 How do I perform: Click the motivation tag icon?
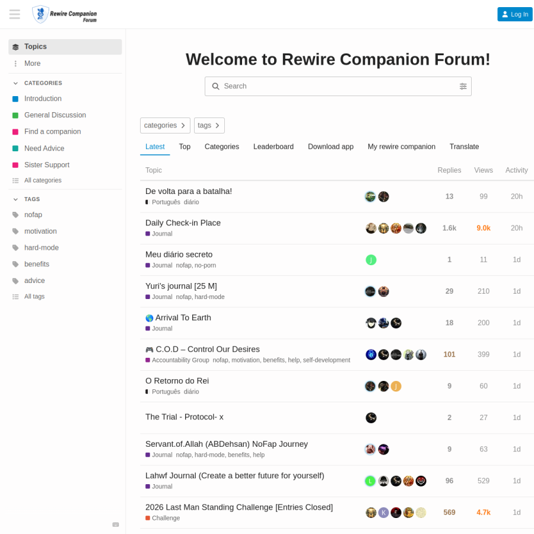click(15, 231)
